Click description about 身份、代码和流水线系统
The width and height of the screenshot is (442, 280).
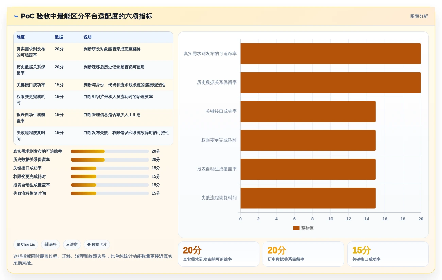point(124,85)
